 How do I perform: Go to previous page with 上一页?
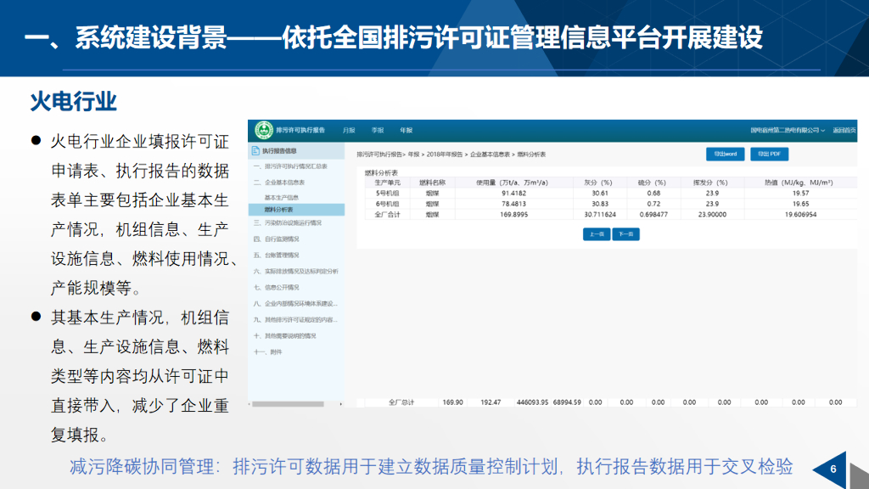(x=596, y=233)
